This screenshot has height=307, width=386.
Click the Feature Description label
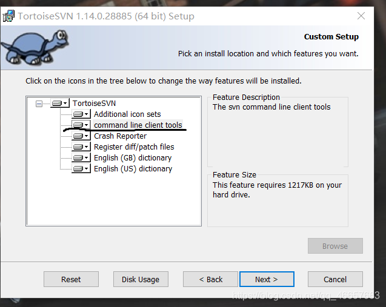coord(246,97)
